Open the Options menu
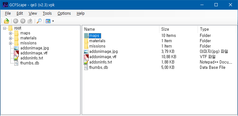The width and height of the screenshot is (238, 116). click(64, 13)
